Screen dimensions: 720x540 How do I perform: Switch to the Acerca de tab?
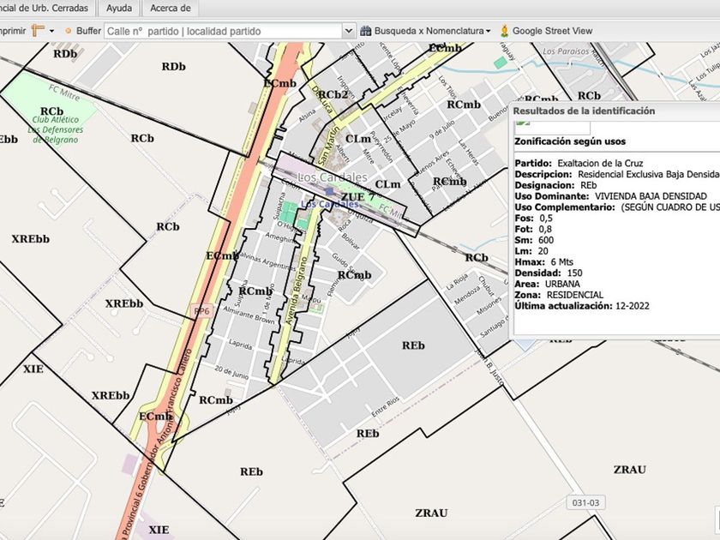pyautogui.click(x=170, y=9)
